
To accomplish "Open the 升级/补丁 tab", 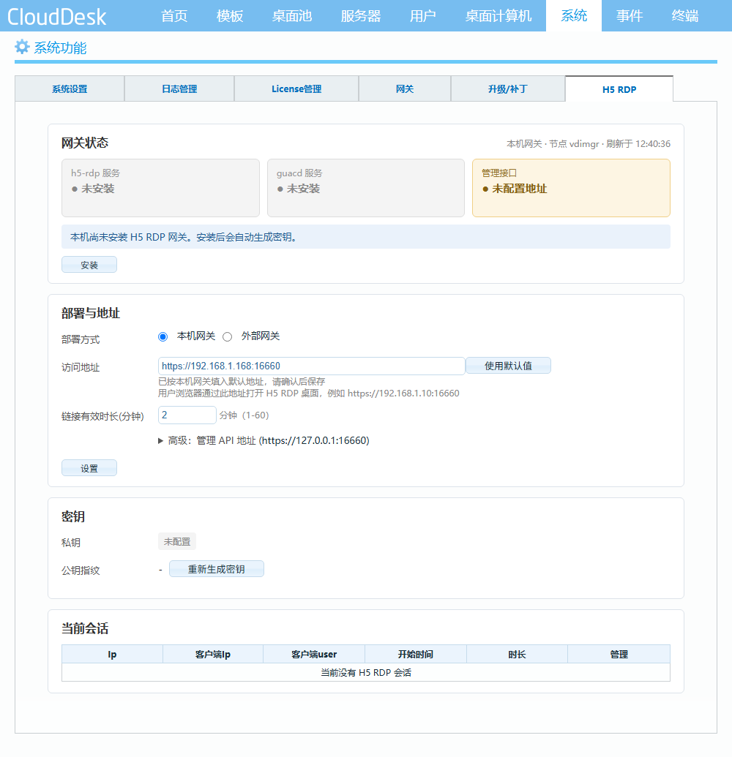I will (x=508, y=88).
